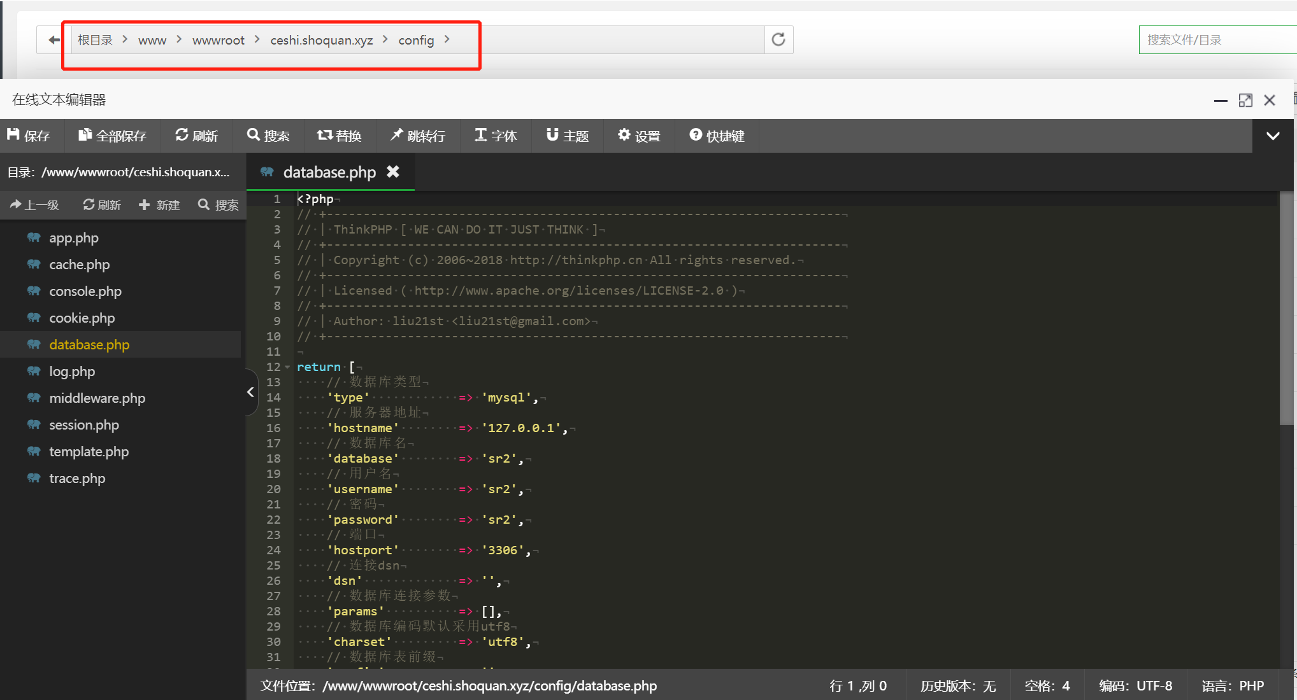Click the Save (保存) toolbar icon
This screenshot has height=700, width=1297.
[28, 136]
